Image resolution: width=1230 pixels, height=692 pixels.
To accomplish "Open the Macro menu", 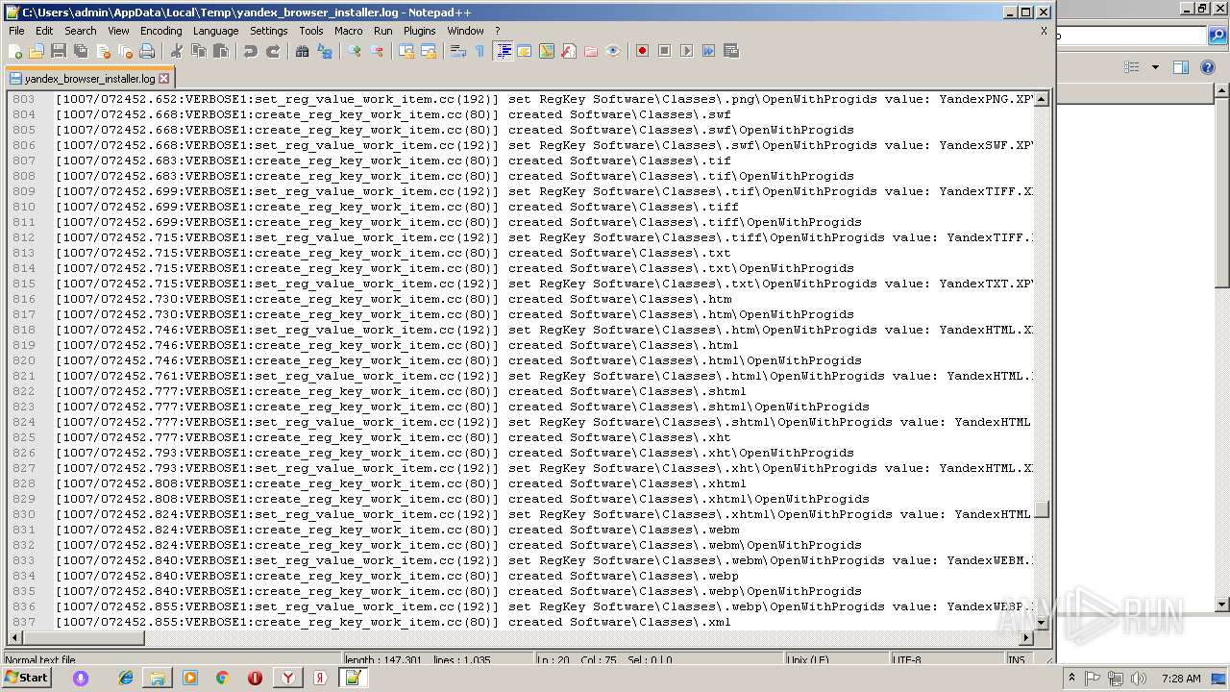I will pos(348,31).
